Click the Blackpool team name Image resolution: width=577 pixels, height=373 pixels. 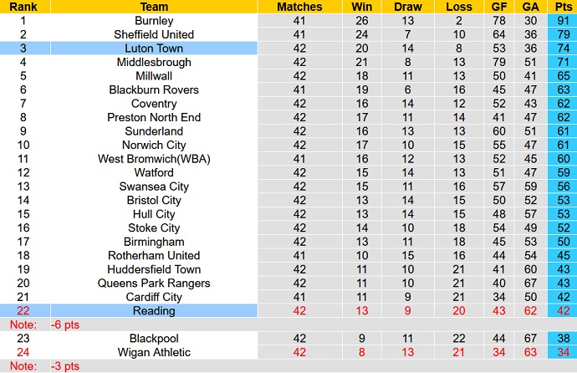154,339
